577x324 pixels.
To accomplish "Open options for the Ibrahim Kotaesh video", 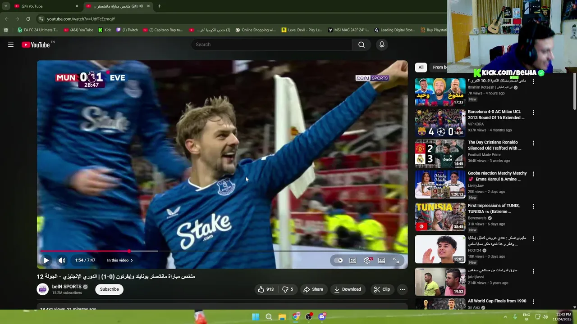I will pos(533,82).
